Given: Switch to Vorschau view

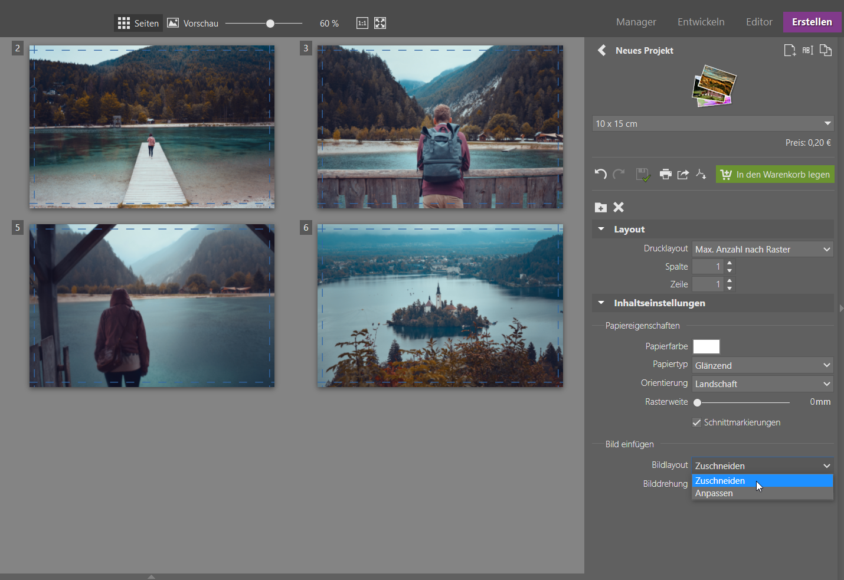Looking at the screenshot, I should pyautogui.click(x=193, y=23).
